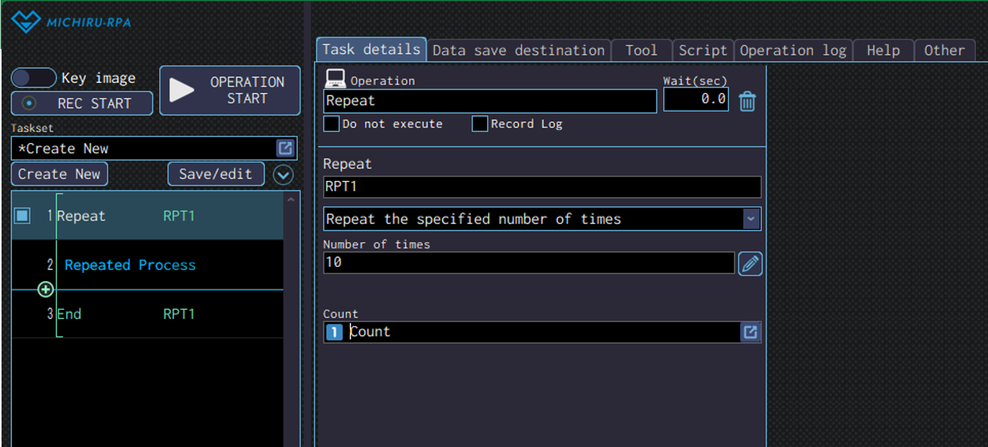Click the REC START button
988x447 pixels.
pyautogui.click(x=82, y=103)
